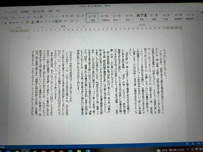This screenshot has width=203, height=152.
Task: Clear all text formatting
Action: coord(35,17)
